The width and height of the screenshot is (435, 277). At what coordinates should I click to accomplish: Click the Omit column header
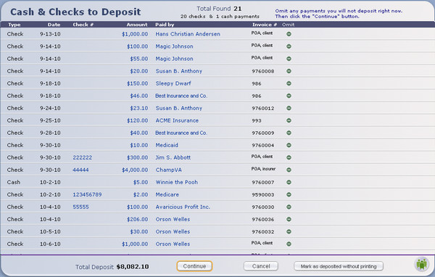(x=289, y=25)
